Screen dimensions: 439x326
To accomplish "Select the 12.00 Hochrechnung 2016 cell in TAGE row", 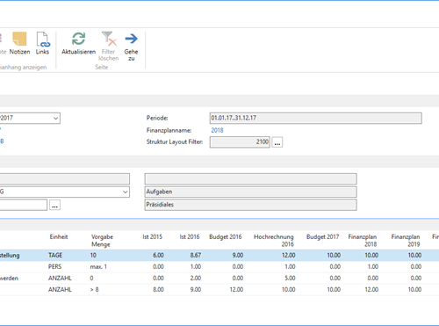I will [x=288, y=255].
